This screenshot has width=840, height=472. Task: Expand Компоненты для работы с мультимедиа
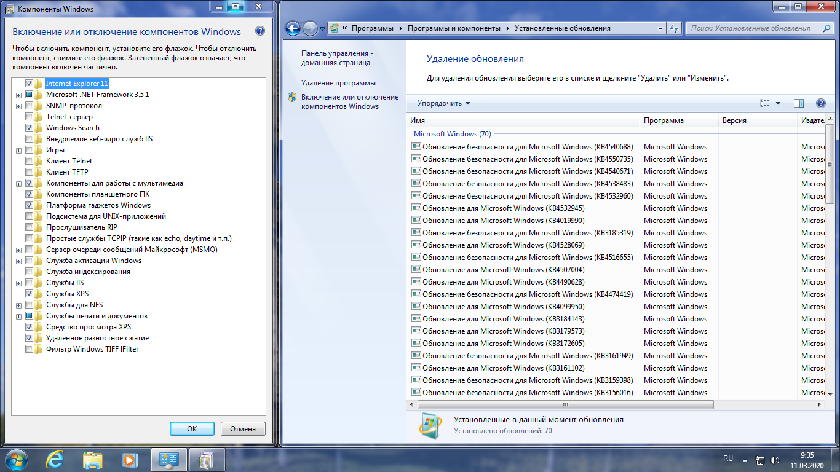pyautogui.click(x=18, y=184)
